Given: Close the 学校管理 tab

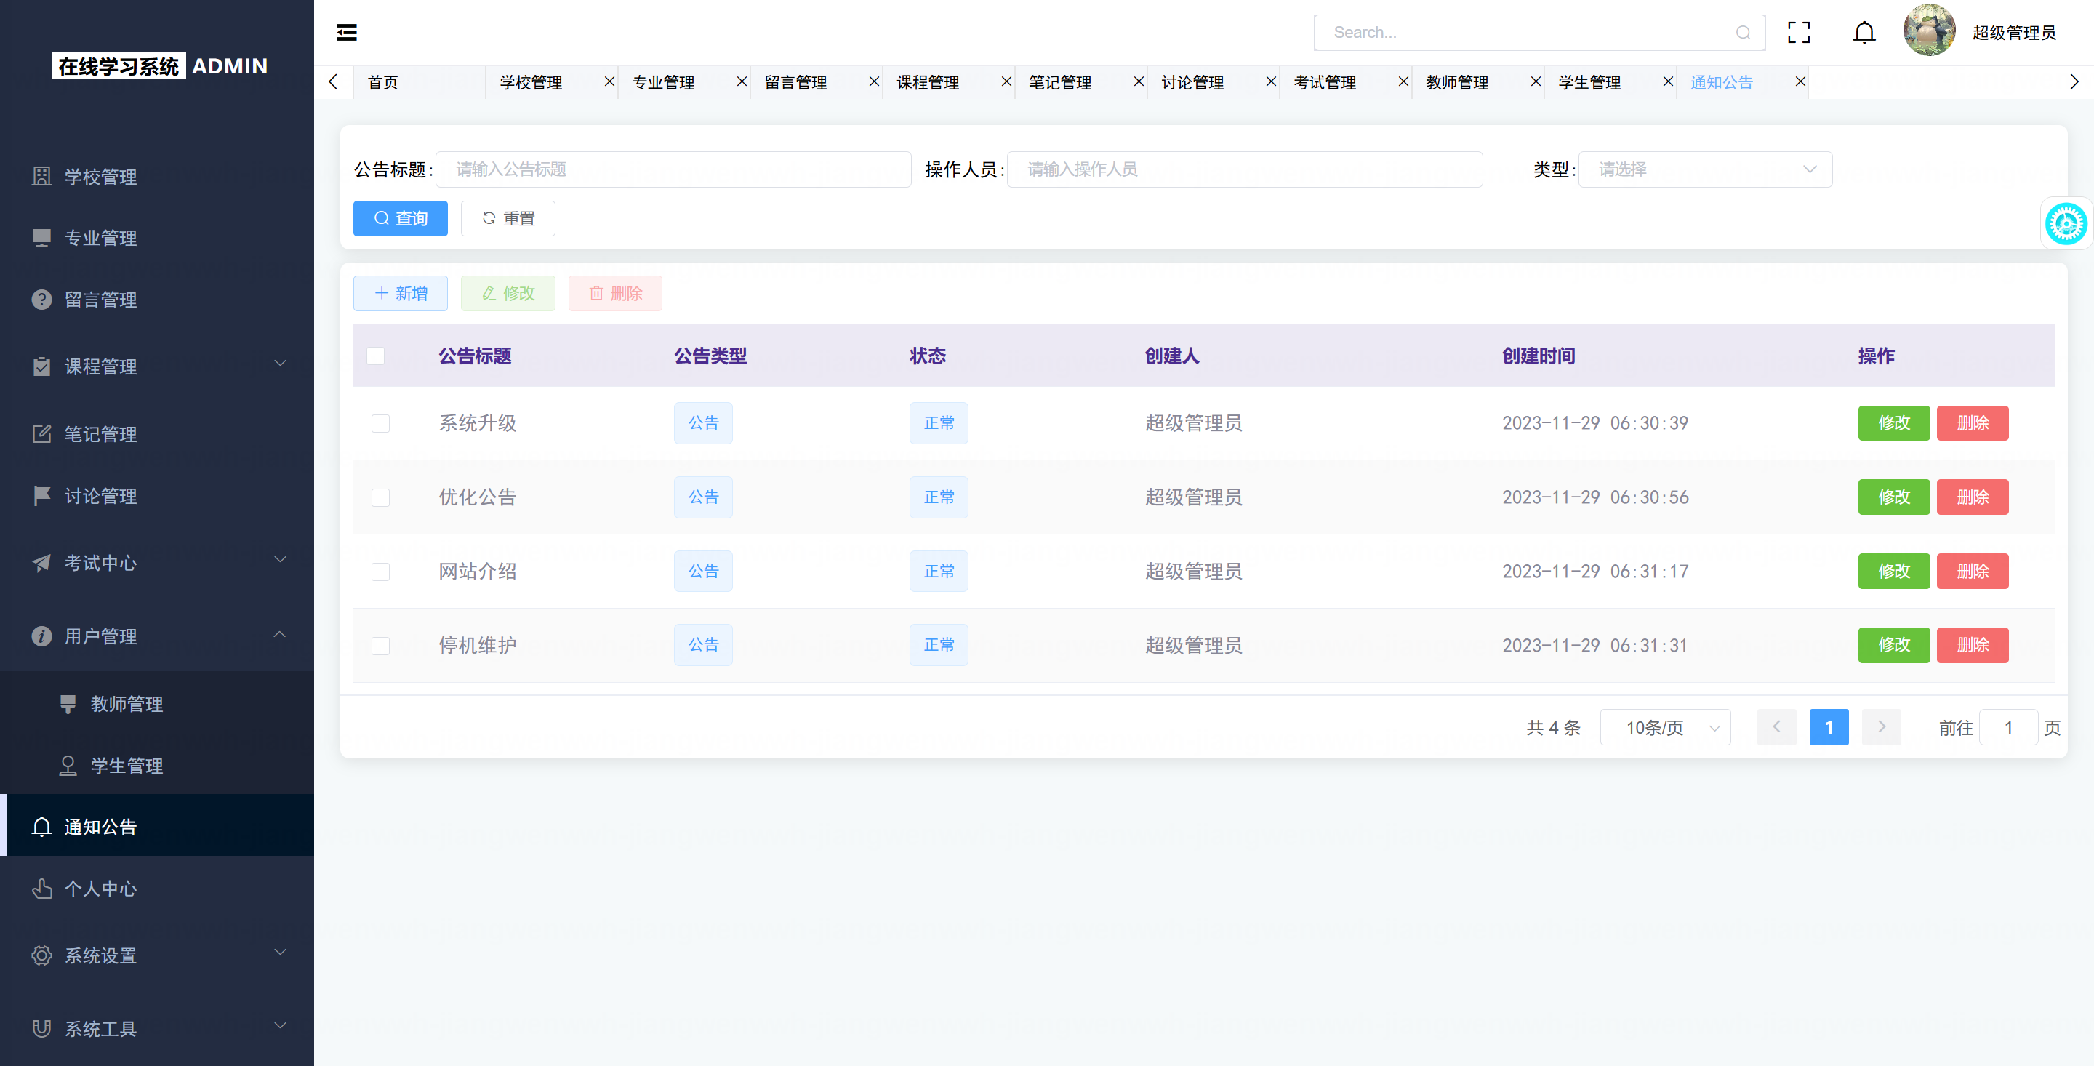Looking at the screenshot, I should [x=609, y=82].
